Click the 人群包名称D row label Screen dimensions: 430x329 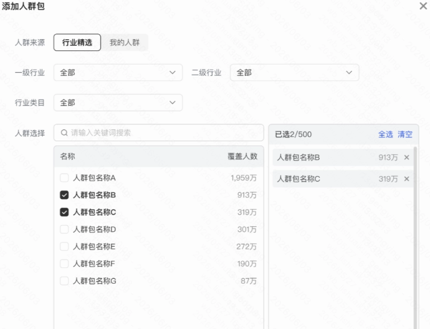coord(94,229)
